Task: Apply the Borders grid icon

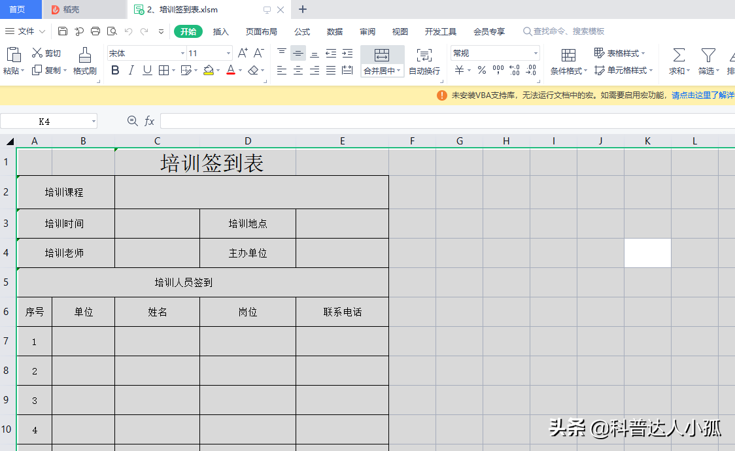Action: click(163, 70)
